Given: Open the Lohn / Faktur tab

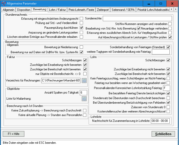Looking at the screenshot, I should click(x=57, y=10).
